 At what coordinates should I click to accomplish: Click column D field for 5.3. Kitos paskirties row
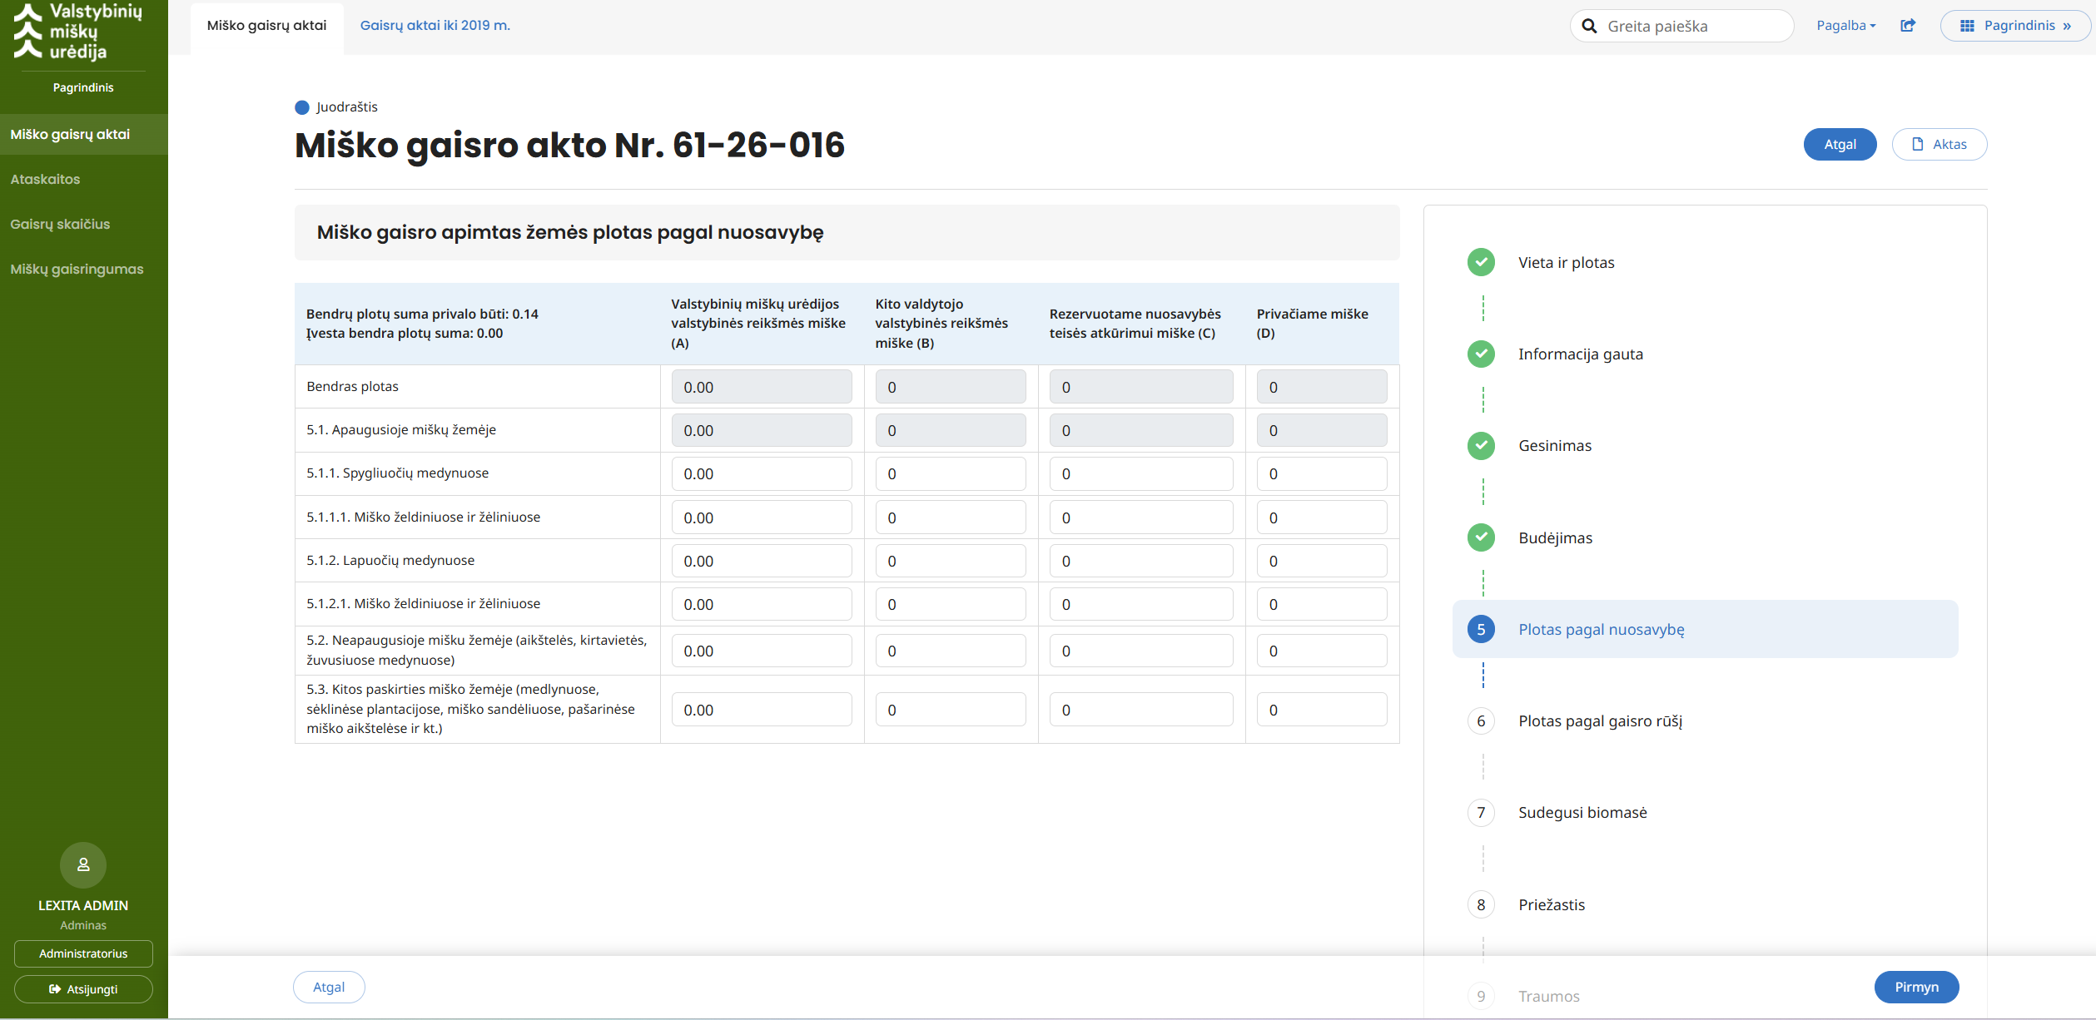[1322, 710]
